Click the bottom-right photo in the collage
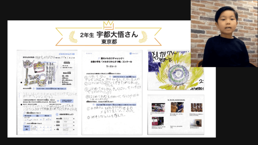 [196, 123]
